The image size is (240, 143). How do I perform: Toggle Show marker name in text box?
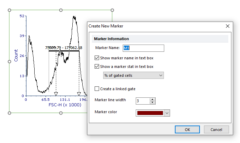tap(97, 58)
